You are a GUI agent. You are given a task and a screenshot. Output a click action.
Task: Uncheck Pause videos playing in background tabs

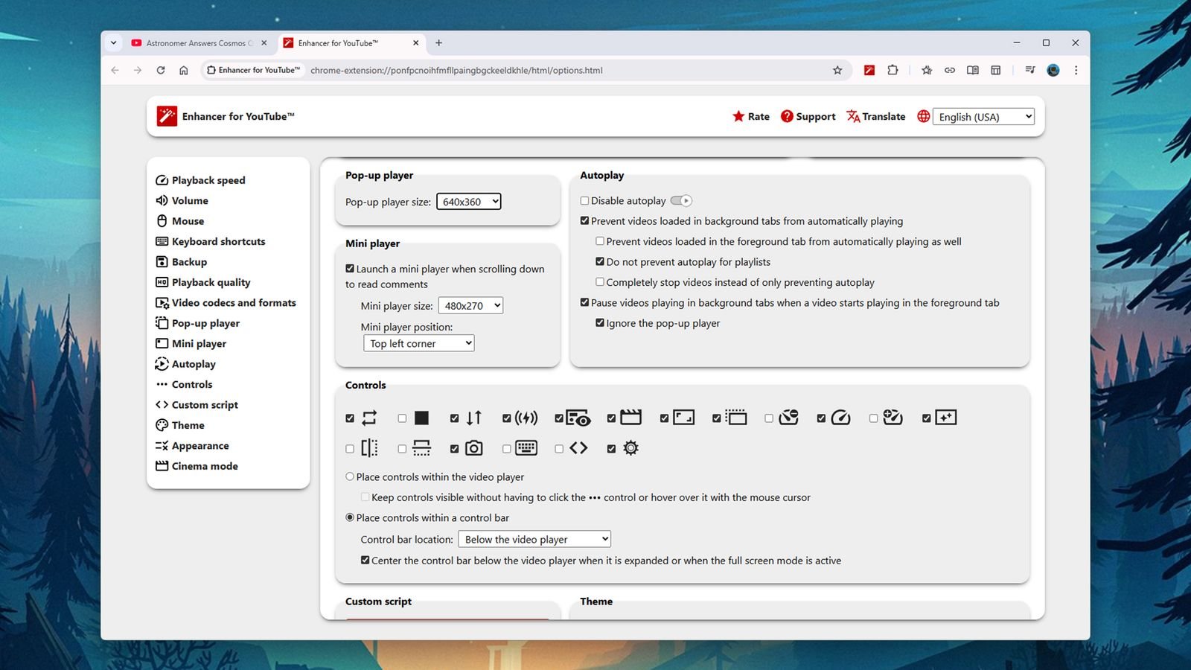[x=584, y=302]
